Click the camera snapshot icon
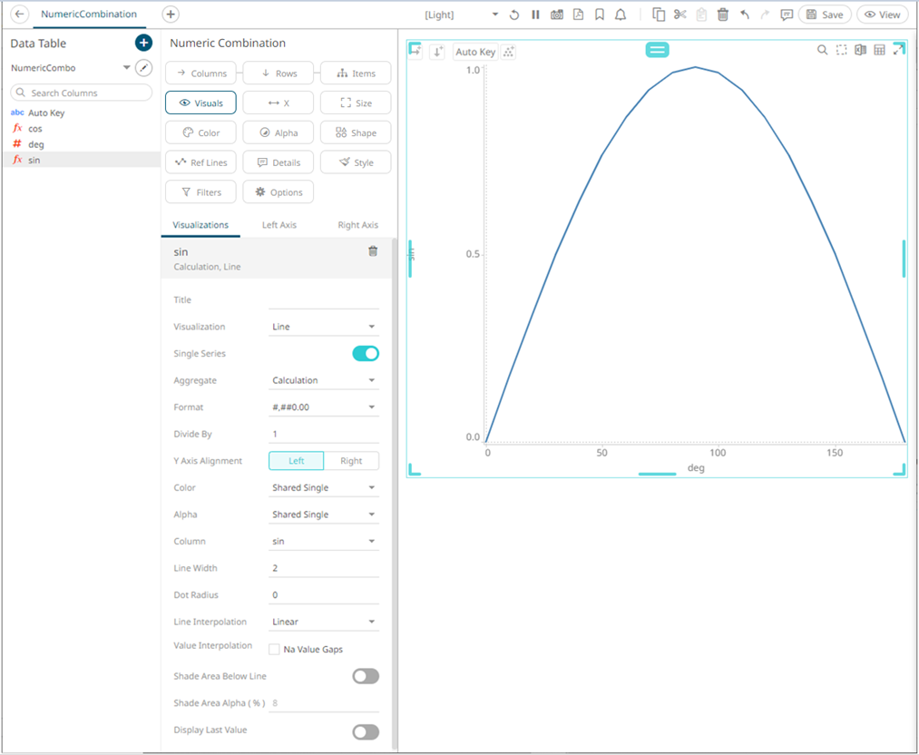The height and width of the screenshot is (755, 919). pyautogui.click(x=557, y=15)
